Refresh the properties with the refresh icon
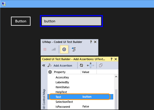154x110 pixels. coord(81,65)
